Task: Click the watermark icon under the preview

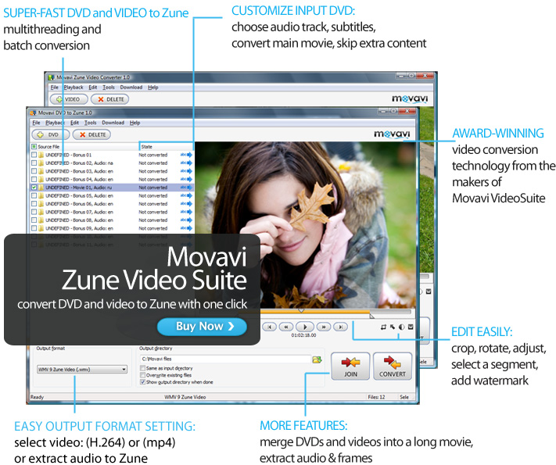Action: coord(411,327)
